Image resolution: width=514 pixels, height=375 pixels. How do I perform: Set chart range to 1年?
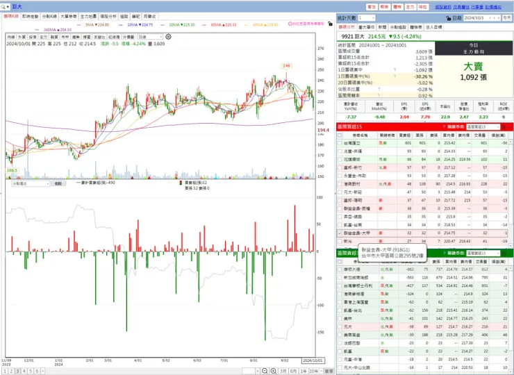tap(304, 371)
